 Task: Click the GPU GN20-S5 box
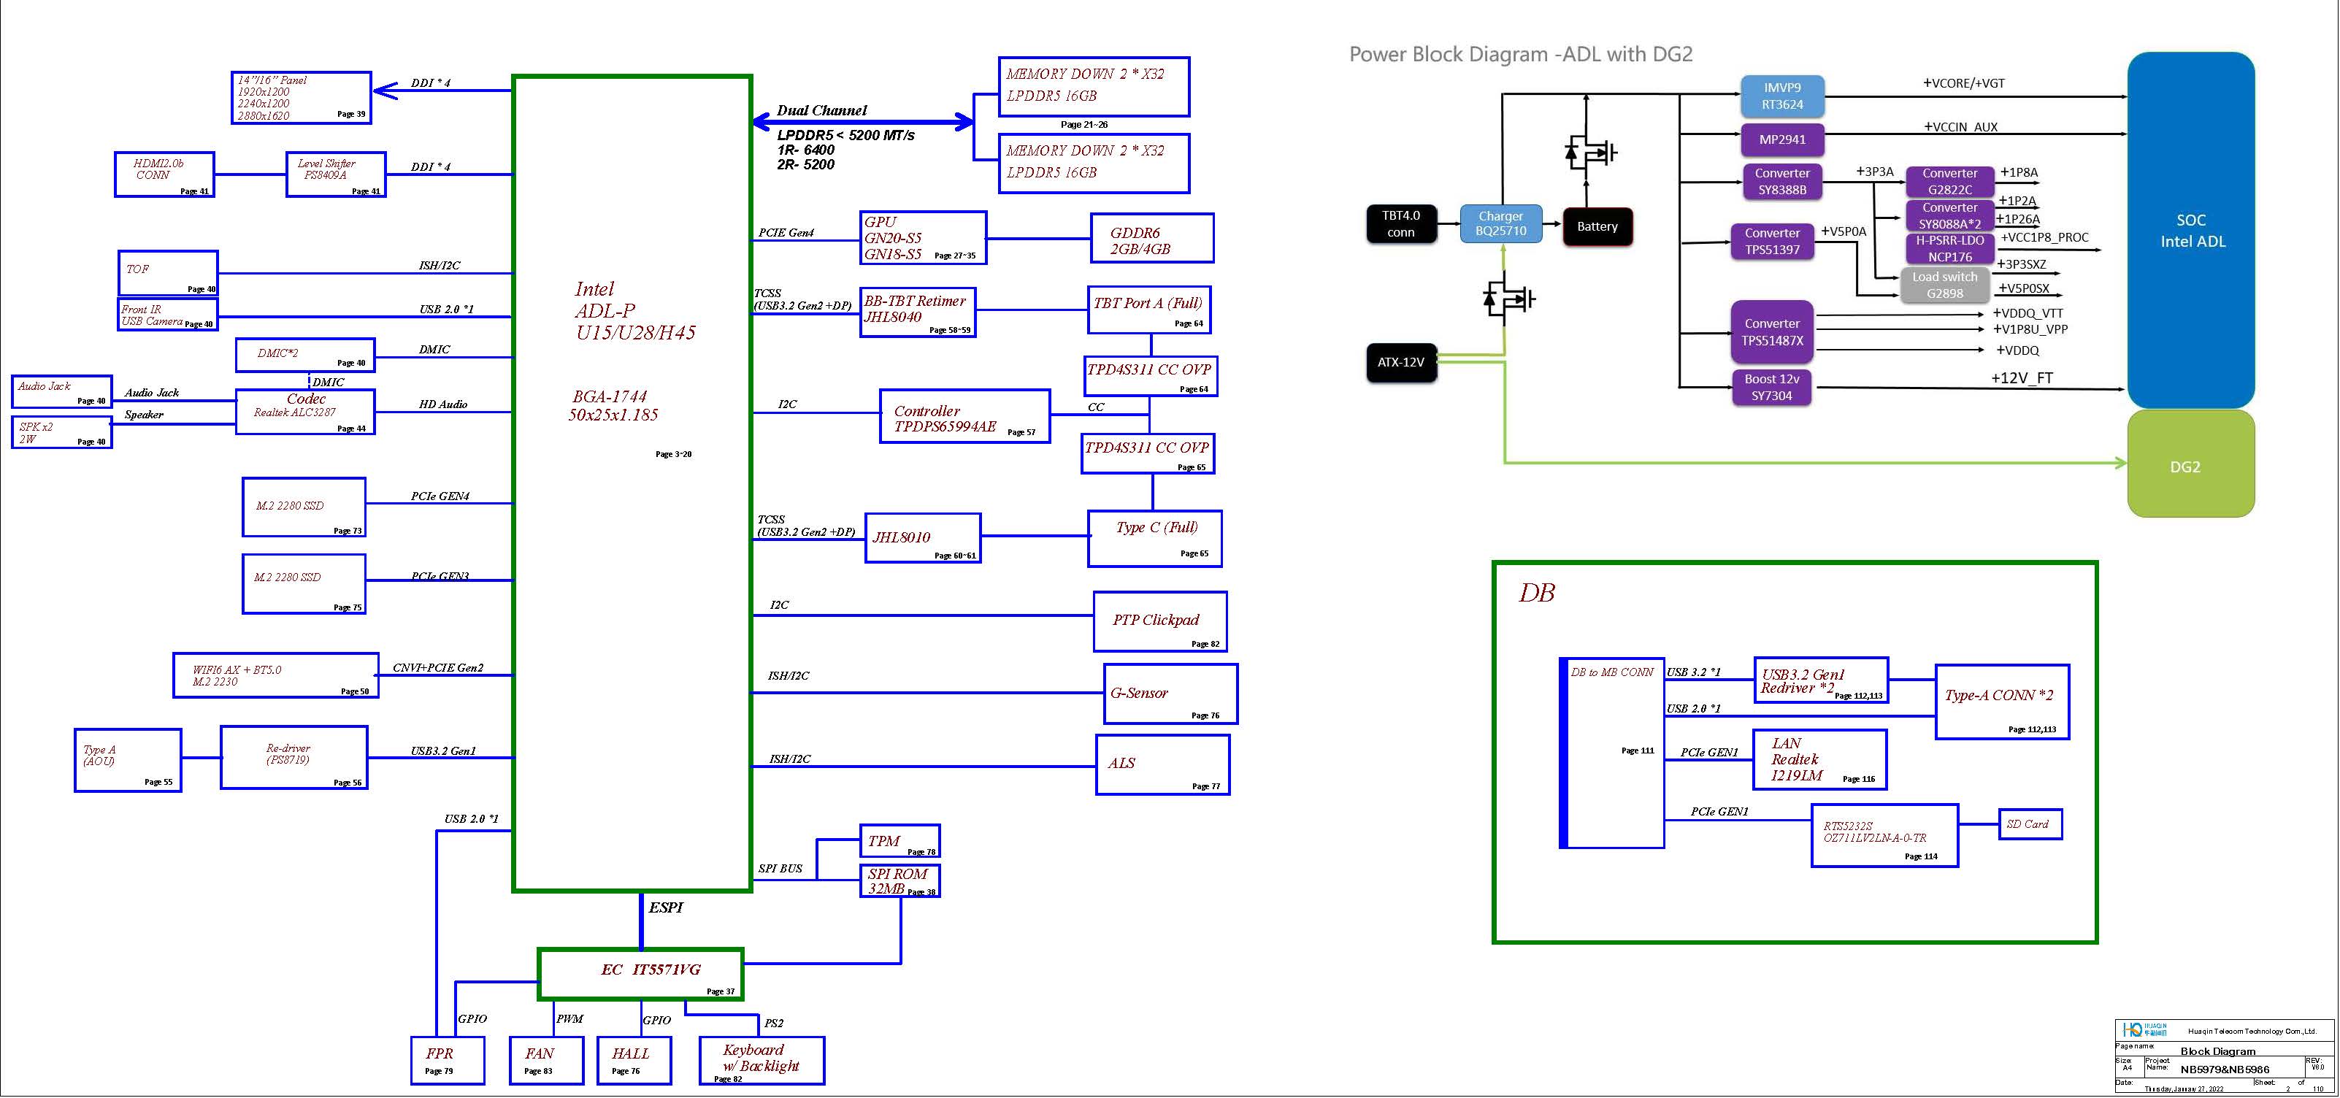coord(922,238)
